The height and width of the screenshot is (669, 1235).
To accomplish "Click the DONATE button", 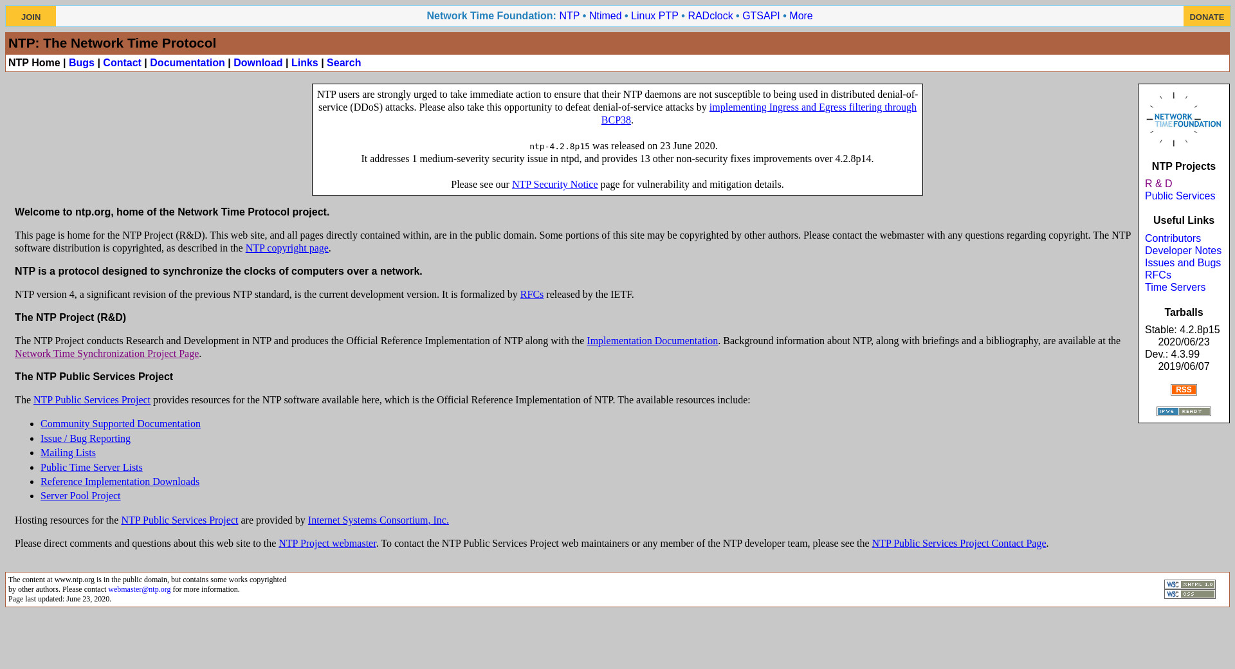I will (x=1207, y=17).
